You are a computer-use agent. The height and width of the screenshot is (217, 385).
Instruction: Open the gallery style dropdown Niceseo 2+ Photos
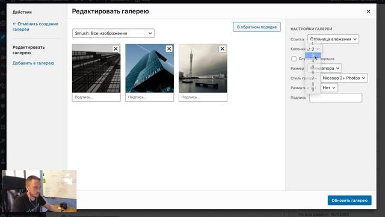344,78
